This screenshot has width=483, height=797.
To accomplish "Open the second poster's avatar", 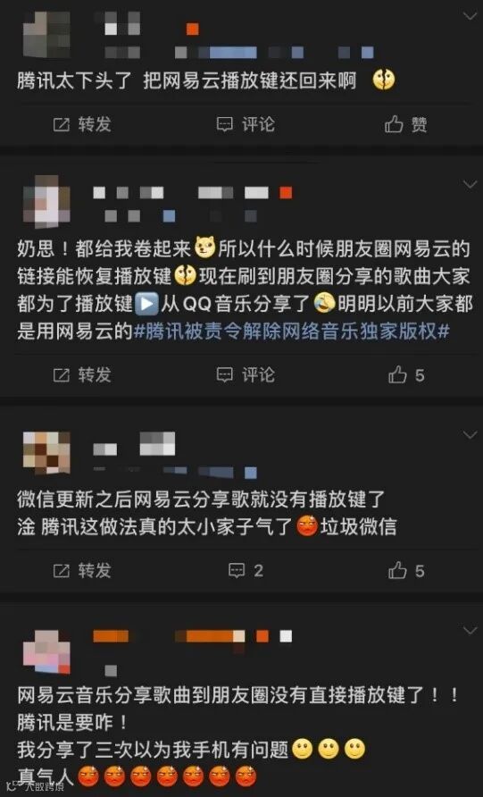I will (x=46, y=201).
